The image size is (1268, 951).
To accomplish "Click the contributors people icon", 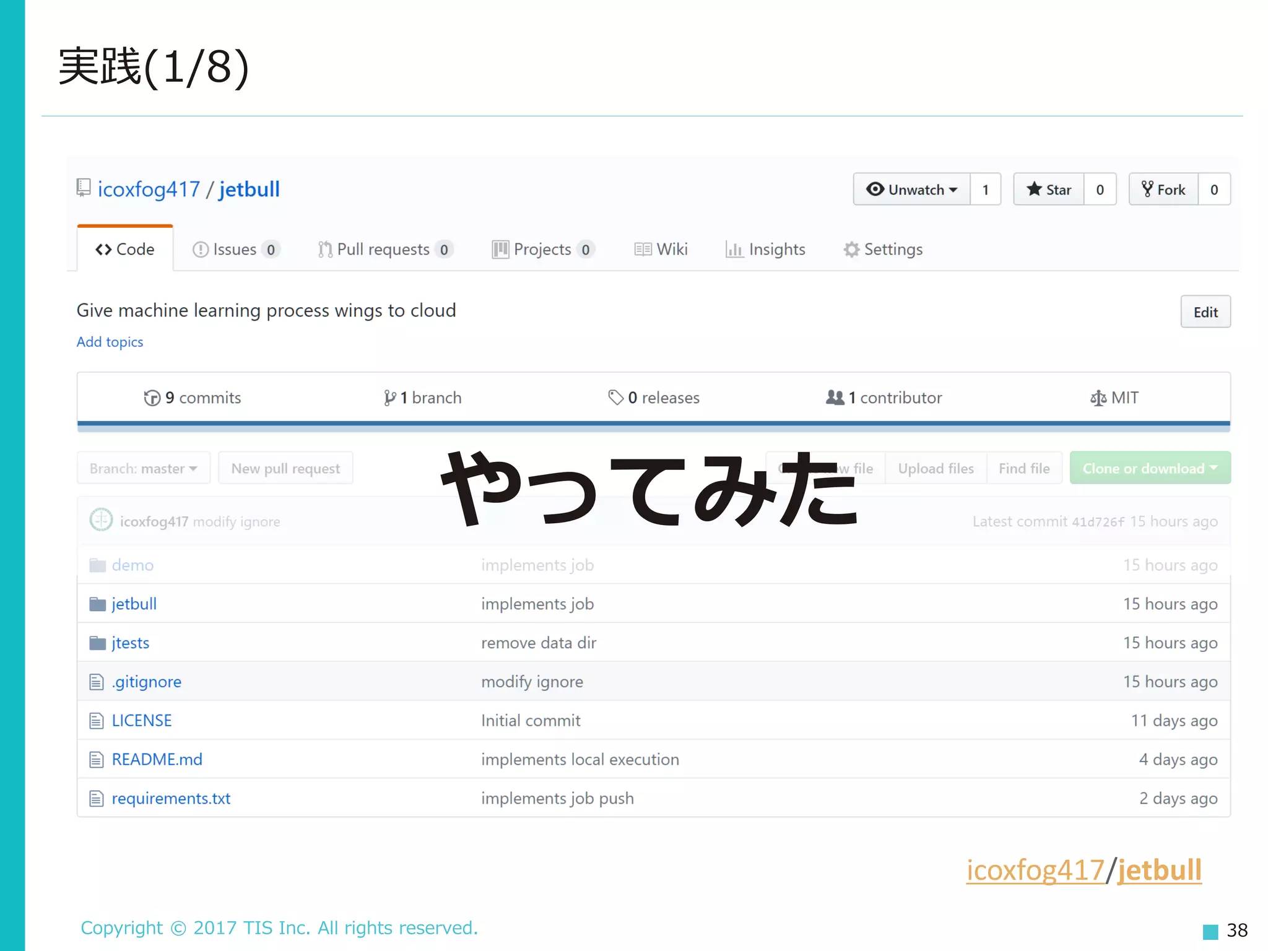I will (x=835, y=397).
